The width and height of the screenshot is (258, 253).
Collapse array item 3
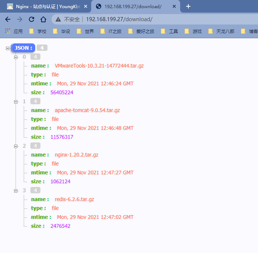(x=16, y=191)
